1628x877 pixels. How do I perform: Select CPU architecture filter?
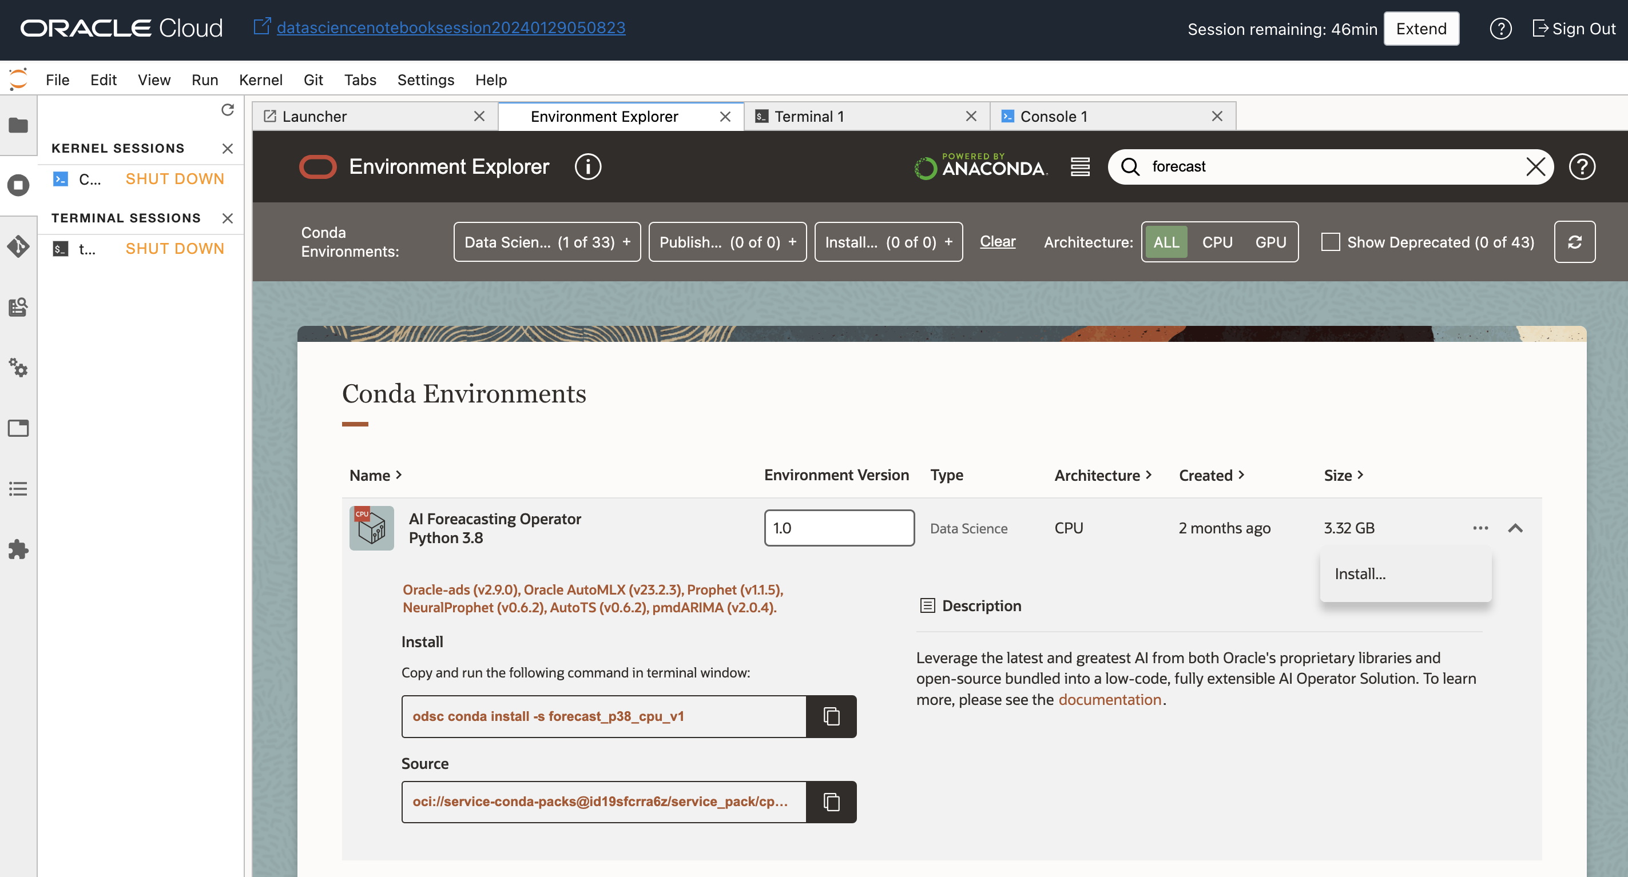coord(1217,242)
